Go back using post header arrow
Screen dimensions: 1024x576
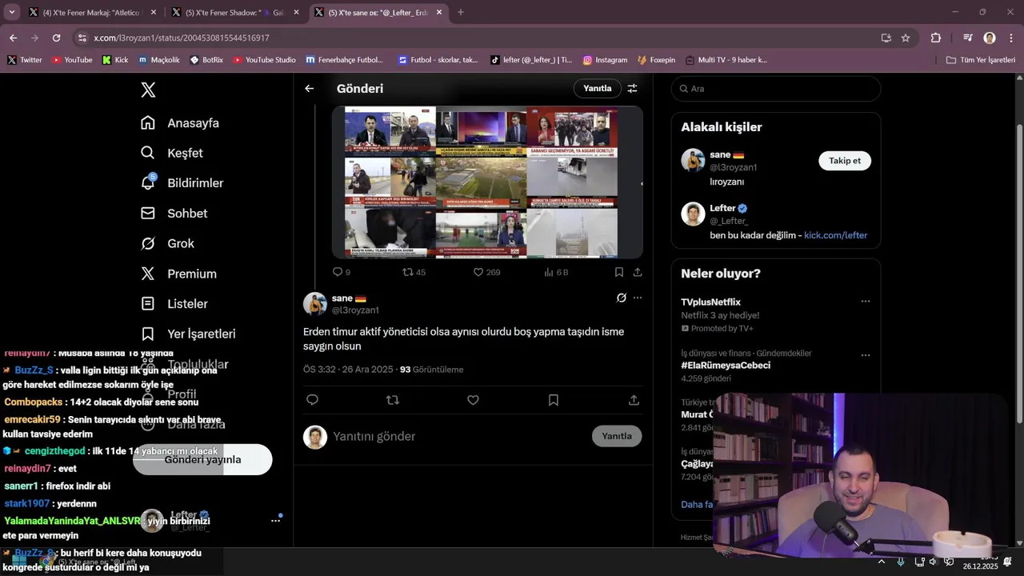pos(310,89)
